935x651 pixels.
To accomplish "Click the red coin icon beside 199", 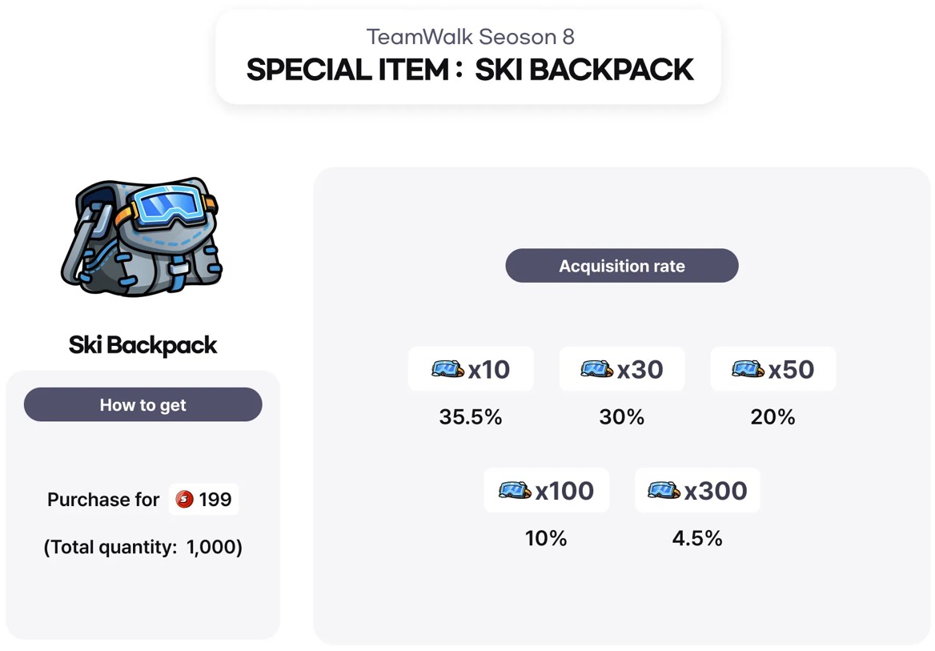I will click(x=184, y=500).
